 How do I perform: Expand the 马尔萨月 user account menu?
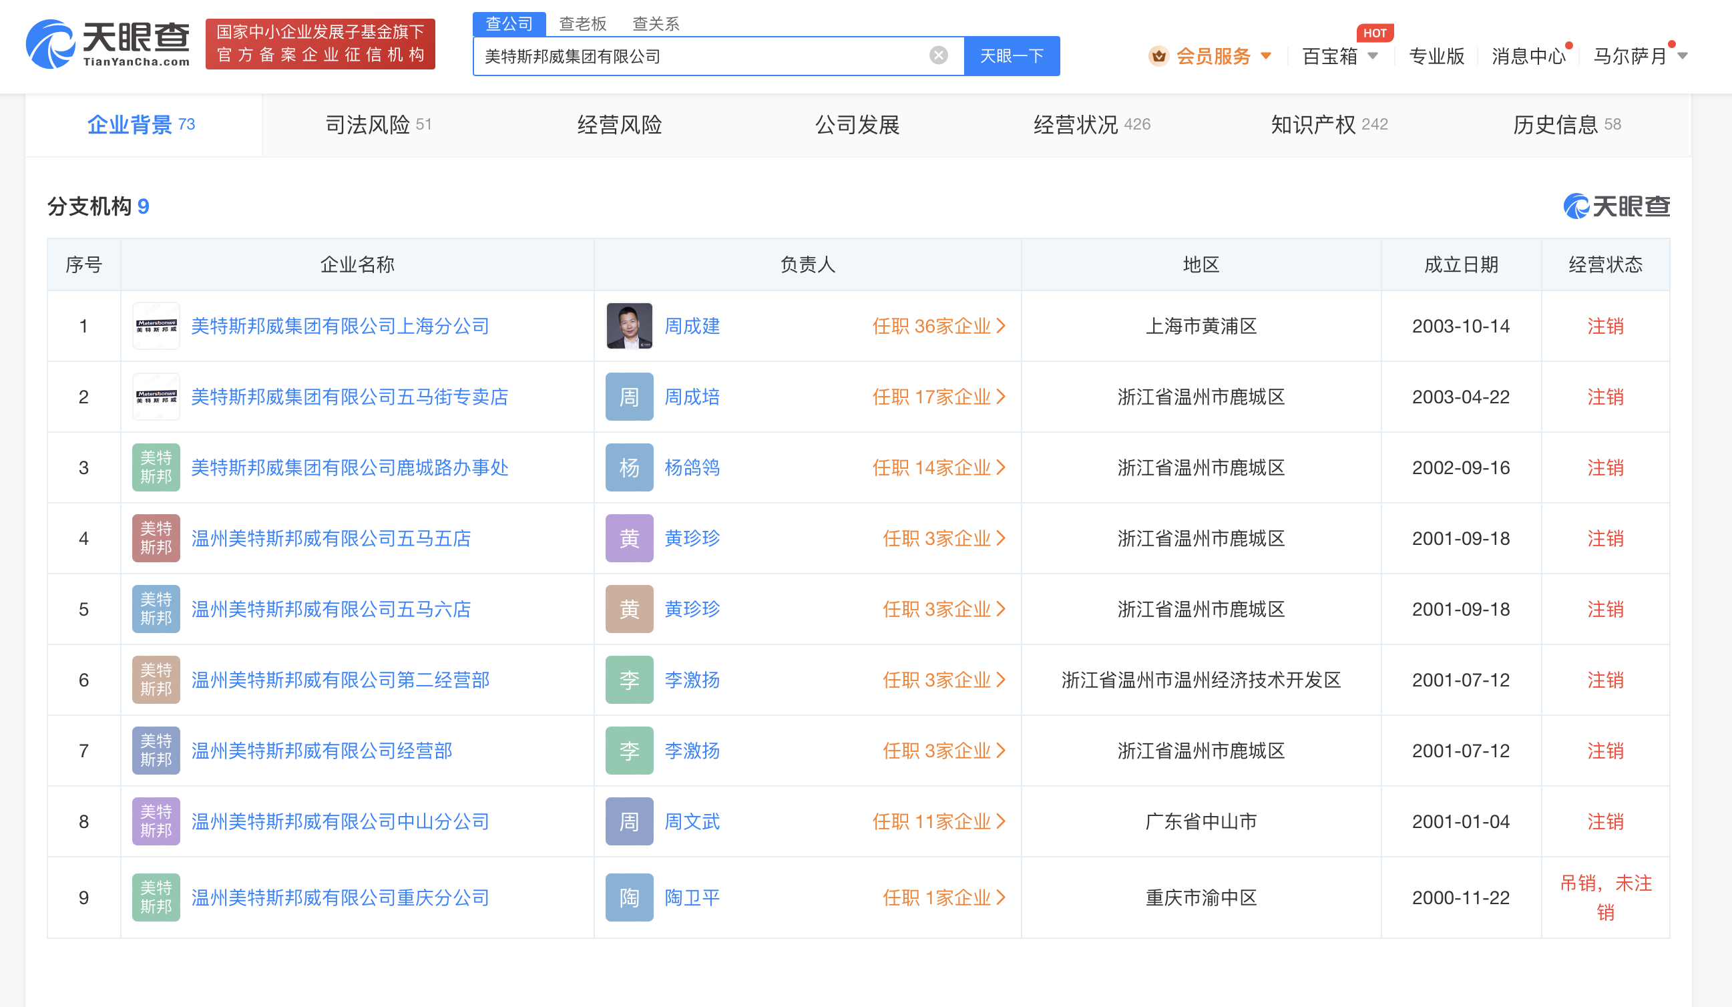coord(1683,56)
